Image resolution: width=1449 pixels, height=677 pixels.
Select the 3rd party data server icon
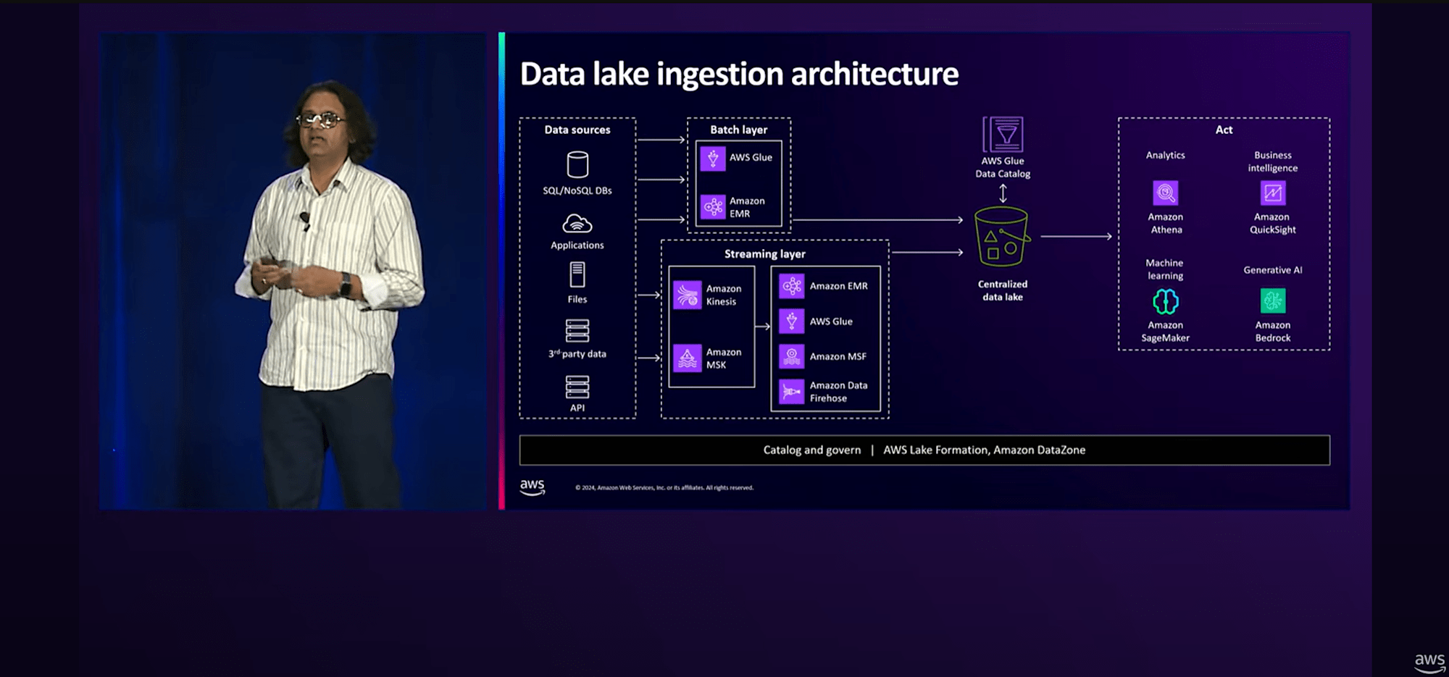577,331
